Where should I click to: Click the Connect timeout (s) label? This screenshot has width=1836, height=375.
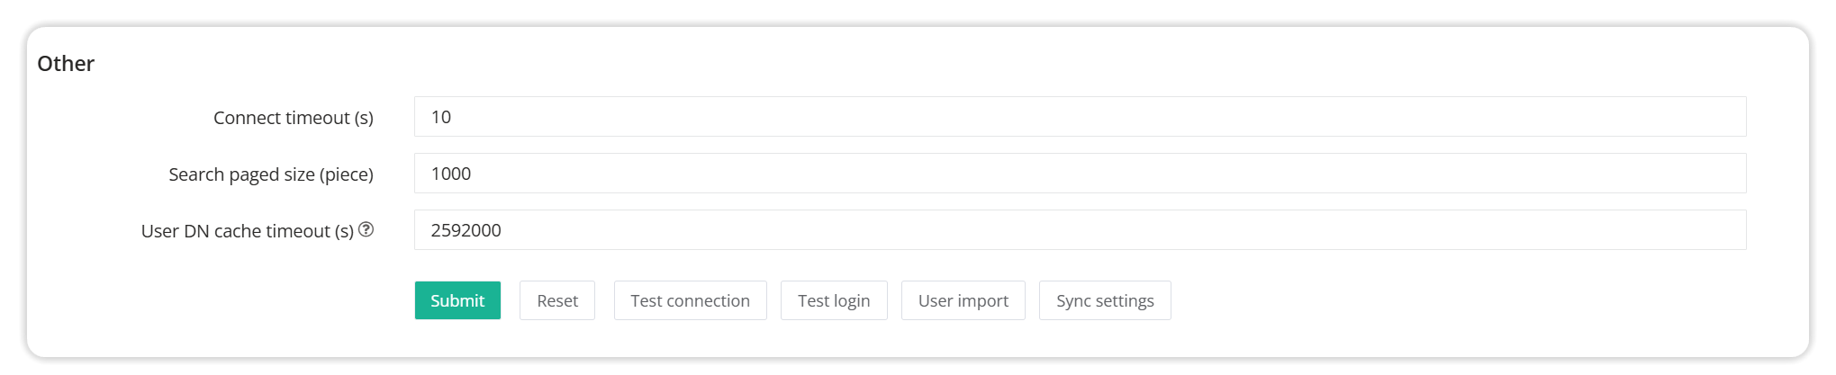point(294,118)
